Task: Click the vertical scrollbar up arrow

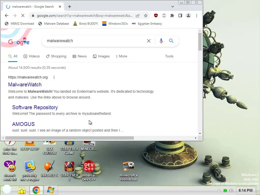Action: (200, 31)
